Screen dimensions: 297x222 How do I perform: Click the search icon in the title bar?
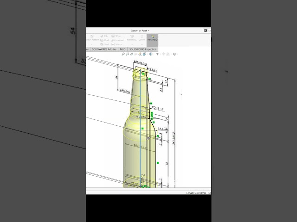click(206, 31)
